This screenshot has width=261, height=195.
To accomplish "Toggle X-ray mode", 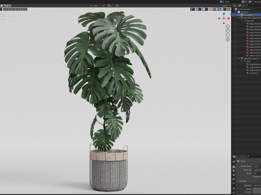I will (210, 9).
